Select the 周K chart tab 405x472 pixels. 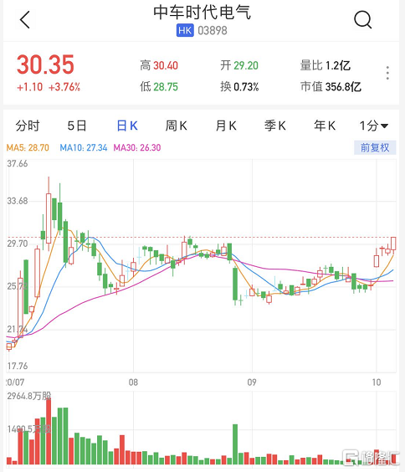click(x=177, y=126)
